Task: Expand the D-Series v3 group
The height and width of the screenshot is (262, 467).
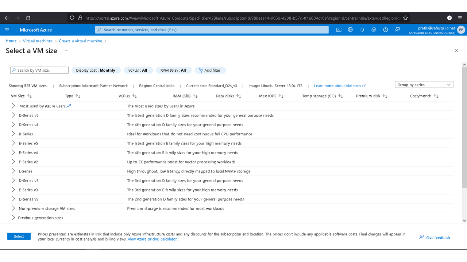Action: click(13, 180)
